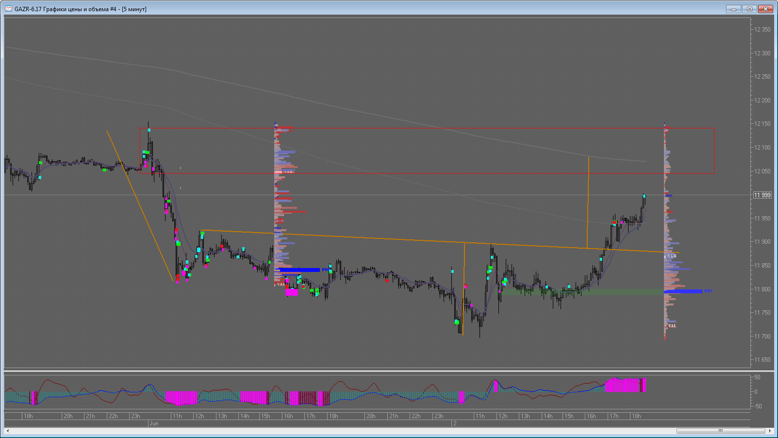Screen dimensions: 778x438
Task: Click the left arrow of the horizontal scrollbar
Action: 7,431
